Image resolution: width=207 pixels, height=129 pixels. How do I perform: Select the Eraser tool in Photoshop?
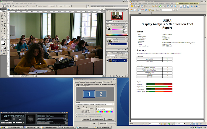2,26
